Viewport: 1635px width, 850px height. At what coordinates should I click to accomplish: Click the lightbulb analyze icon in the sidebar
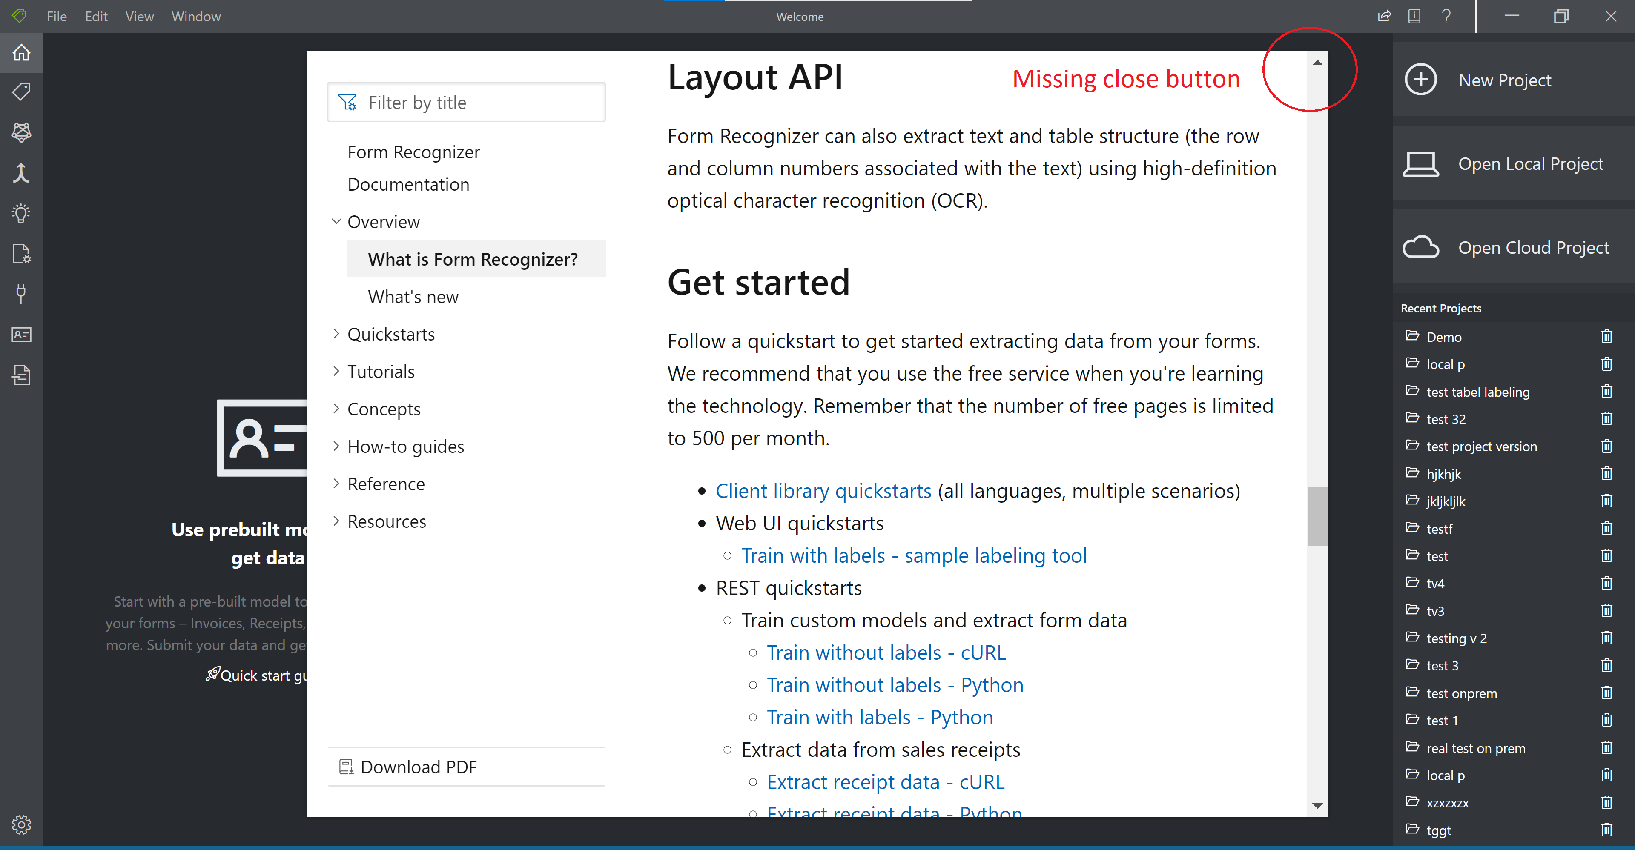[21, 212]
